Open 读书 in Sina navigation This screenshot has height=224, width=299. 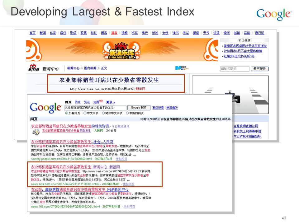175,33
